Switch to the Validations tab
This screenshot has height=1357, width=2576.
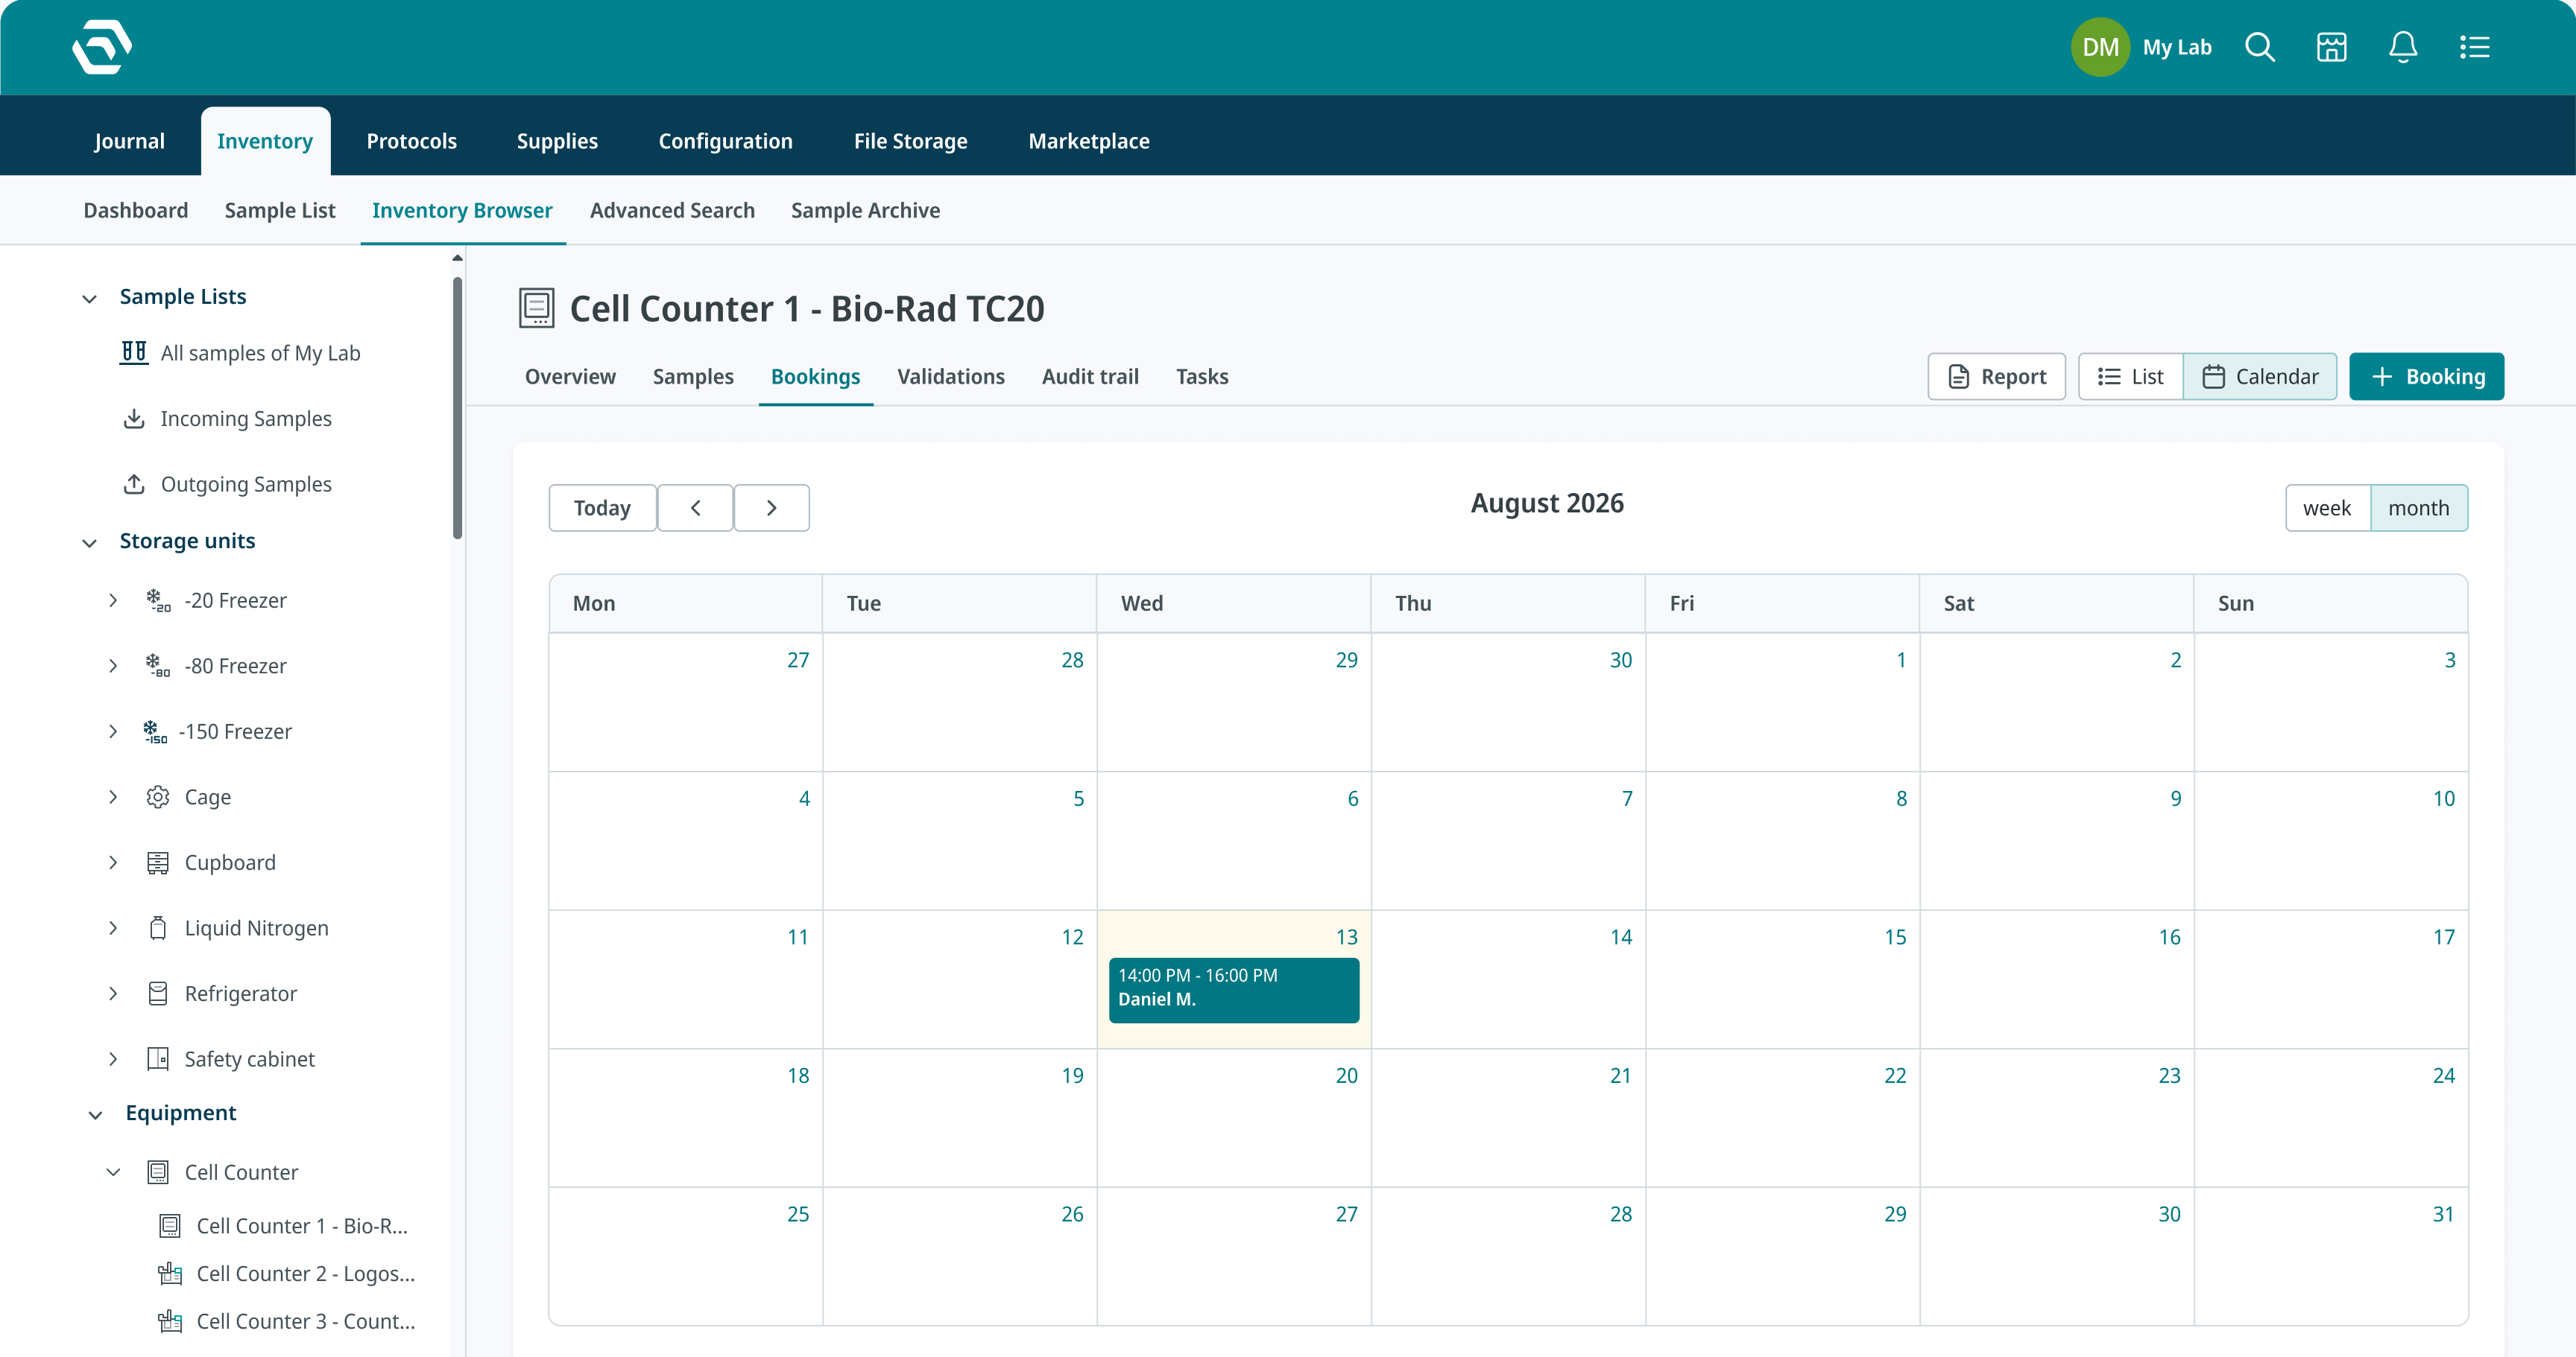pyautogui.click(x=951, y=377)
